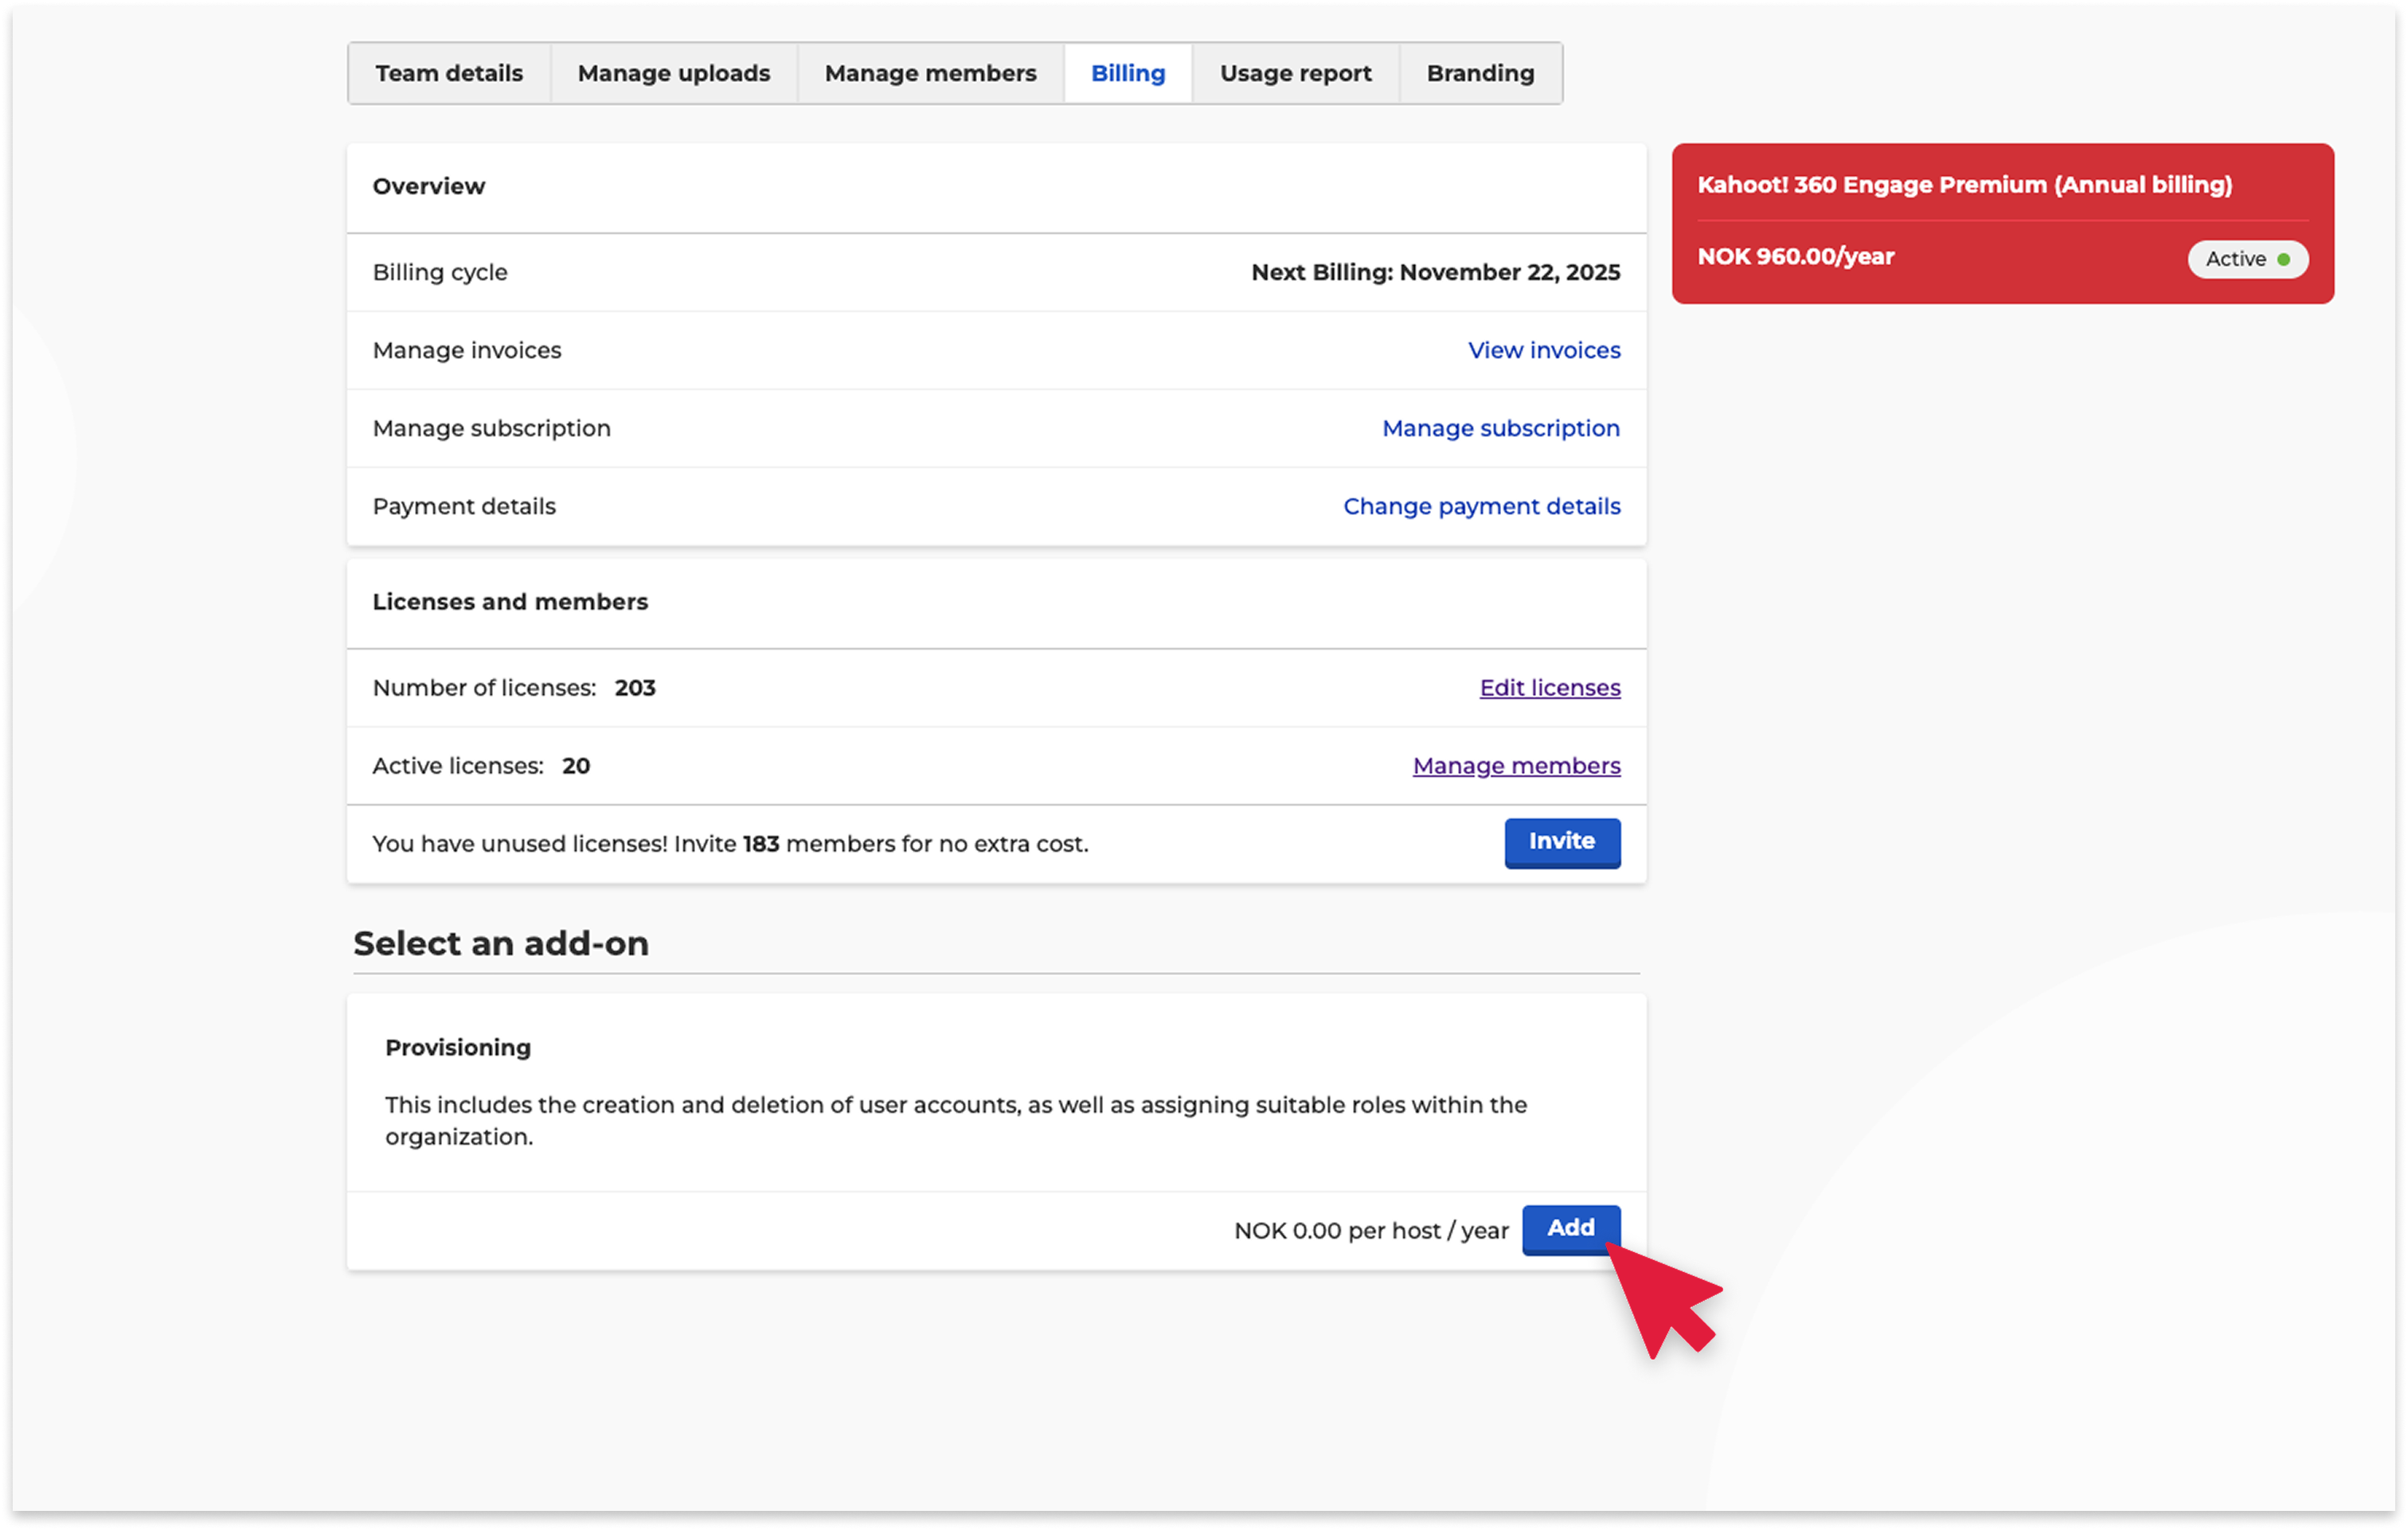The image size is (2408, 1530).
Task: Click NOK 0.00 per host / year text
Action: 1371,1231
